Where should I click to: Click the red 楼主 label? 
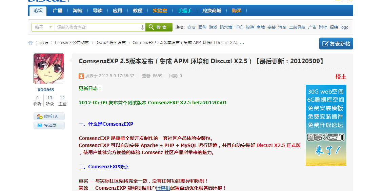(341, 77)
